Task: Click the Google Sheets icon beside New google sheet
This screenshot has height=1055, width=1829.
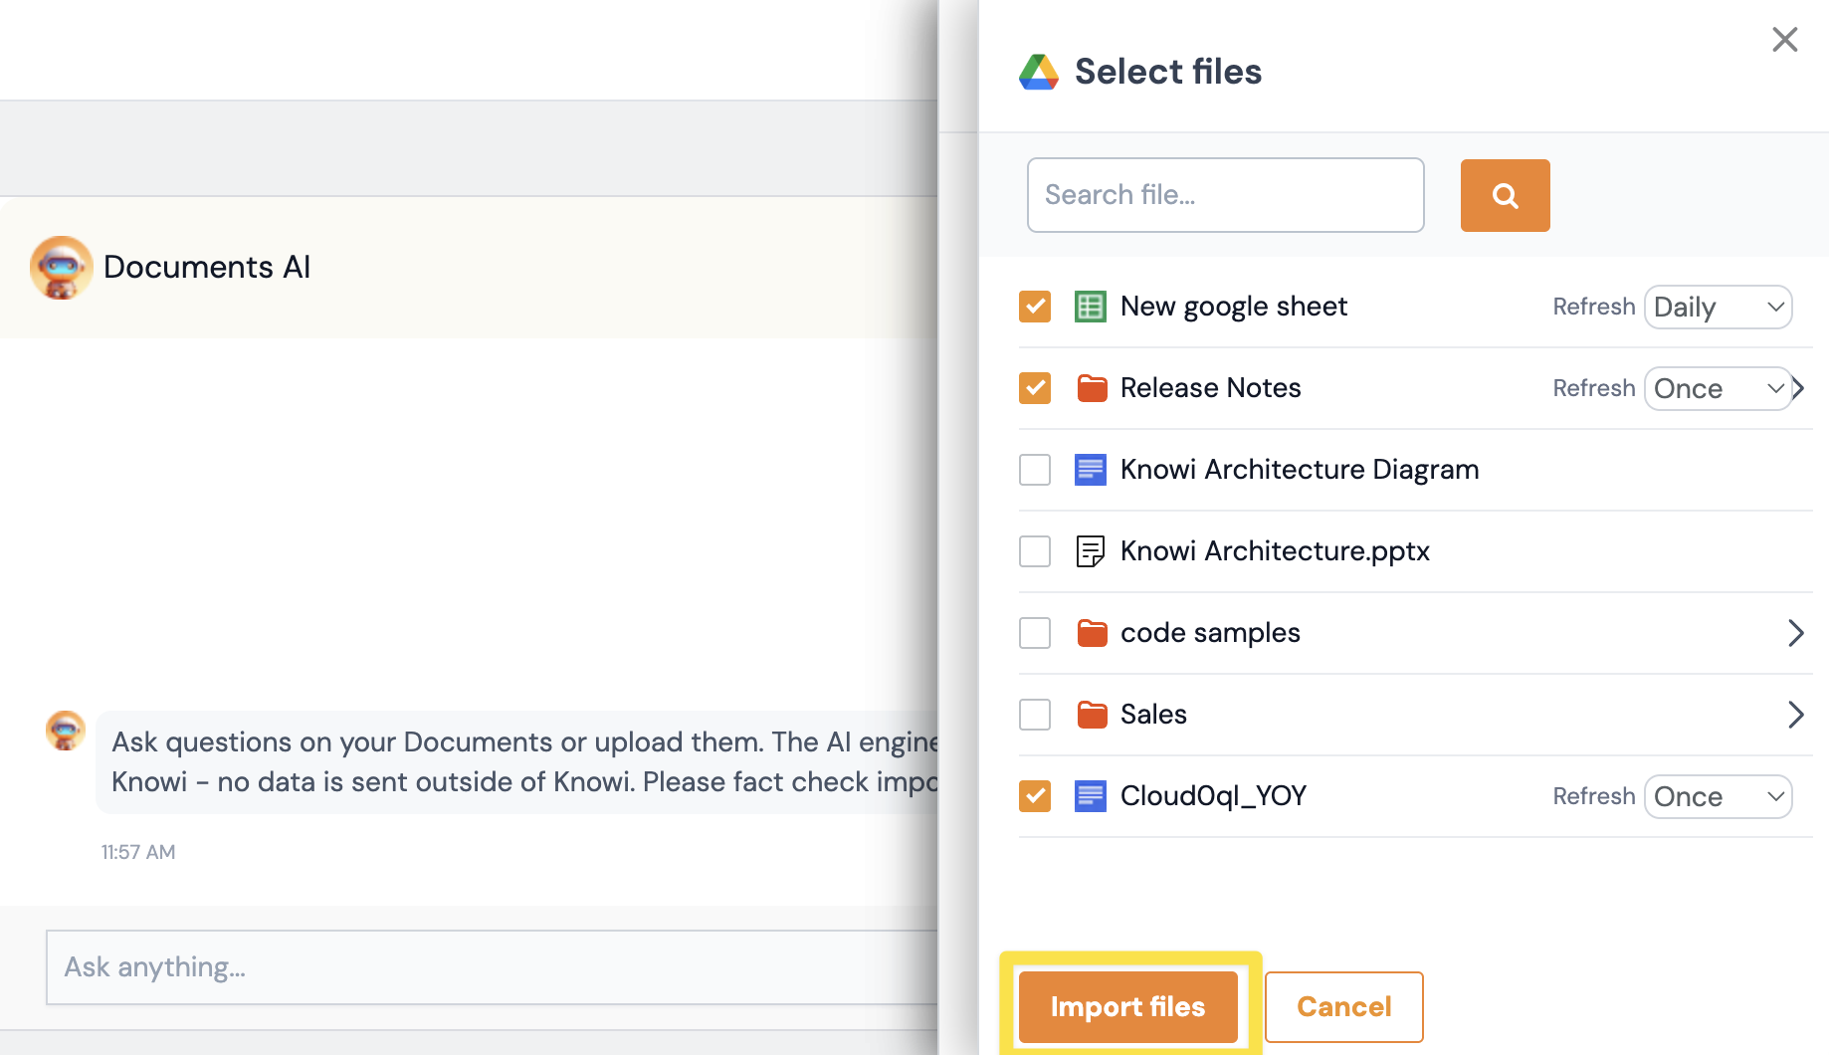Action: coord(1091,307)
